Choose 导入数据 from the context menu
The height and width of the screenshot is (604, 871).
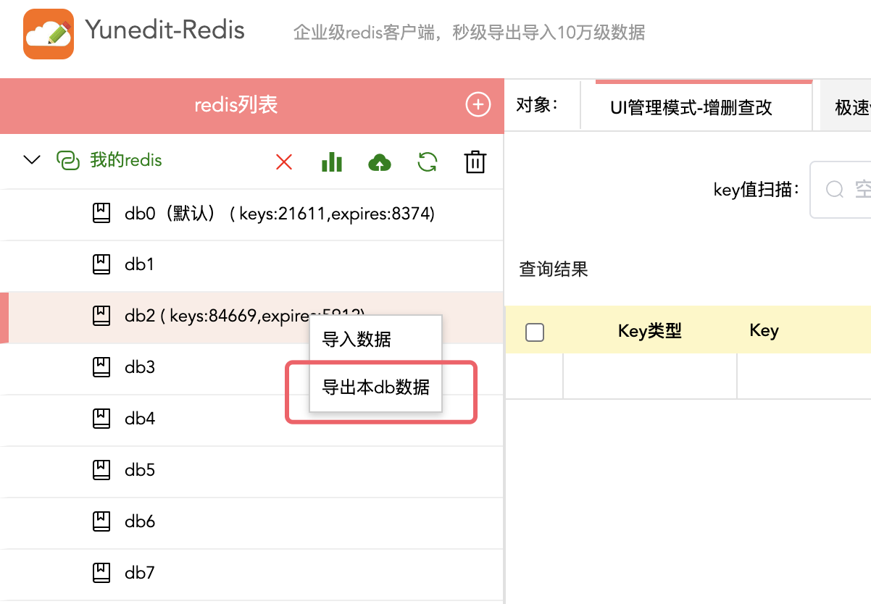click(375, 340)
